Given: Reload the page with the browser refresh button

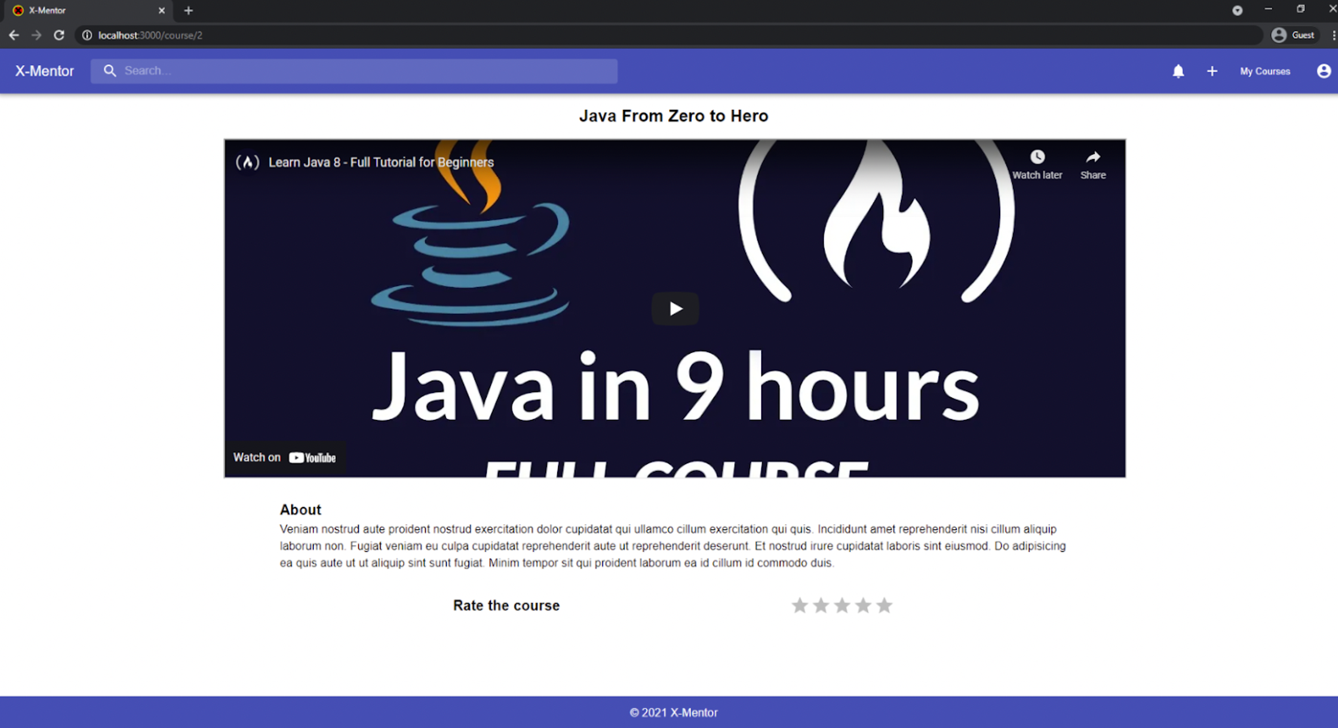Looking at the screenshot, I should (59, 35).
